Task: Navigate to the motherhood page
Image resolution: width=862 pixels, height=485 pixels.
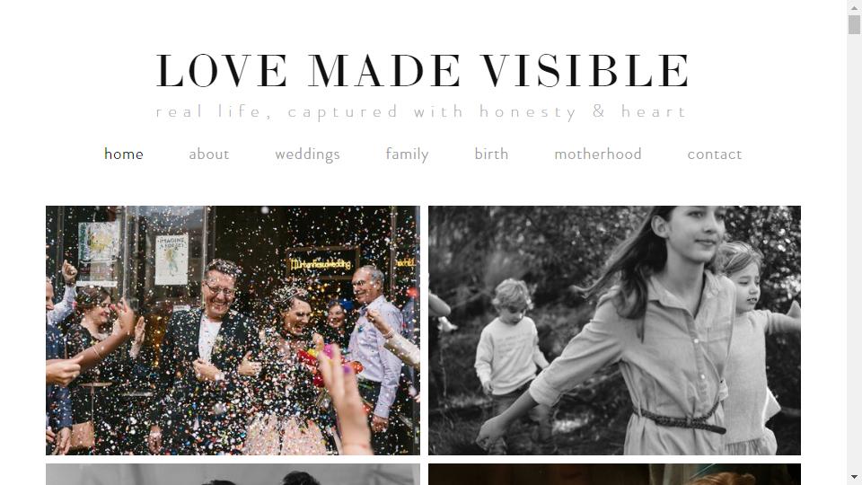Action: 598,154
